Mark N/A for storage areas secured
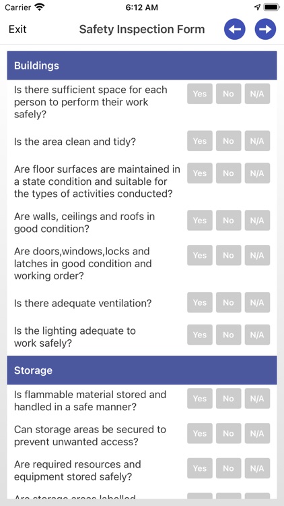Viewport: 284px width, 506px height. (257, 433)
